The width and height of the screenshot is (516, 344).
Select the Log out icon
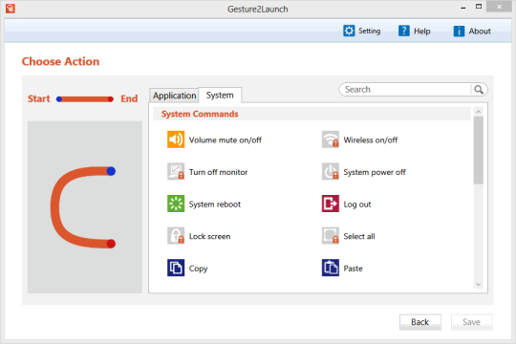[x=331, y=204]
